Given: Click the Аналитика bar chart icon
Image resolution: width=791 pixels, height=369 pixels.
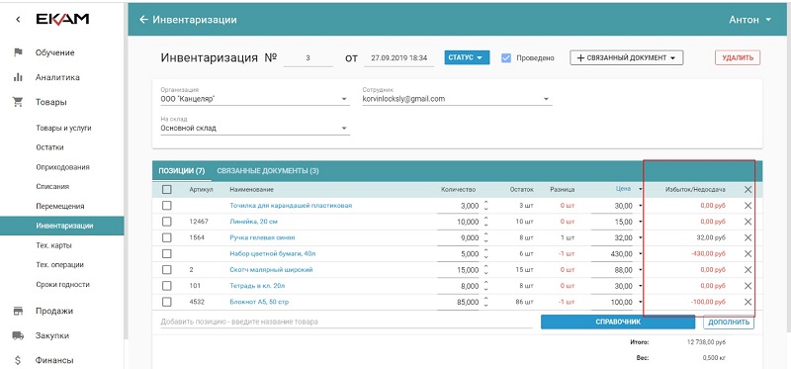Looking at the screenshot, I should (x=18, y=77).
